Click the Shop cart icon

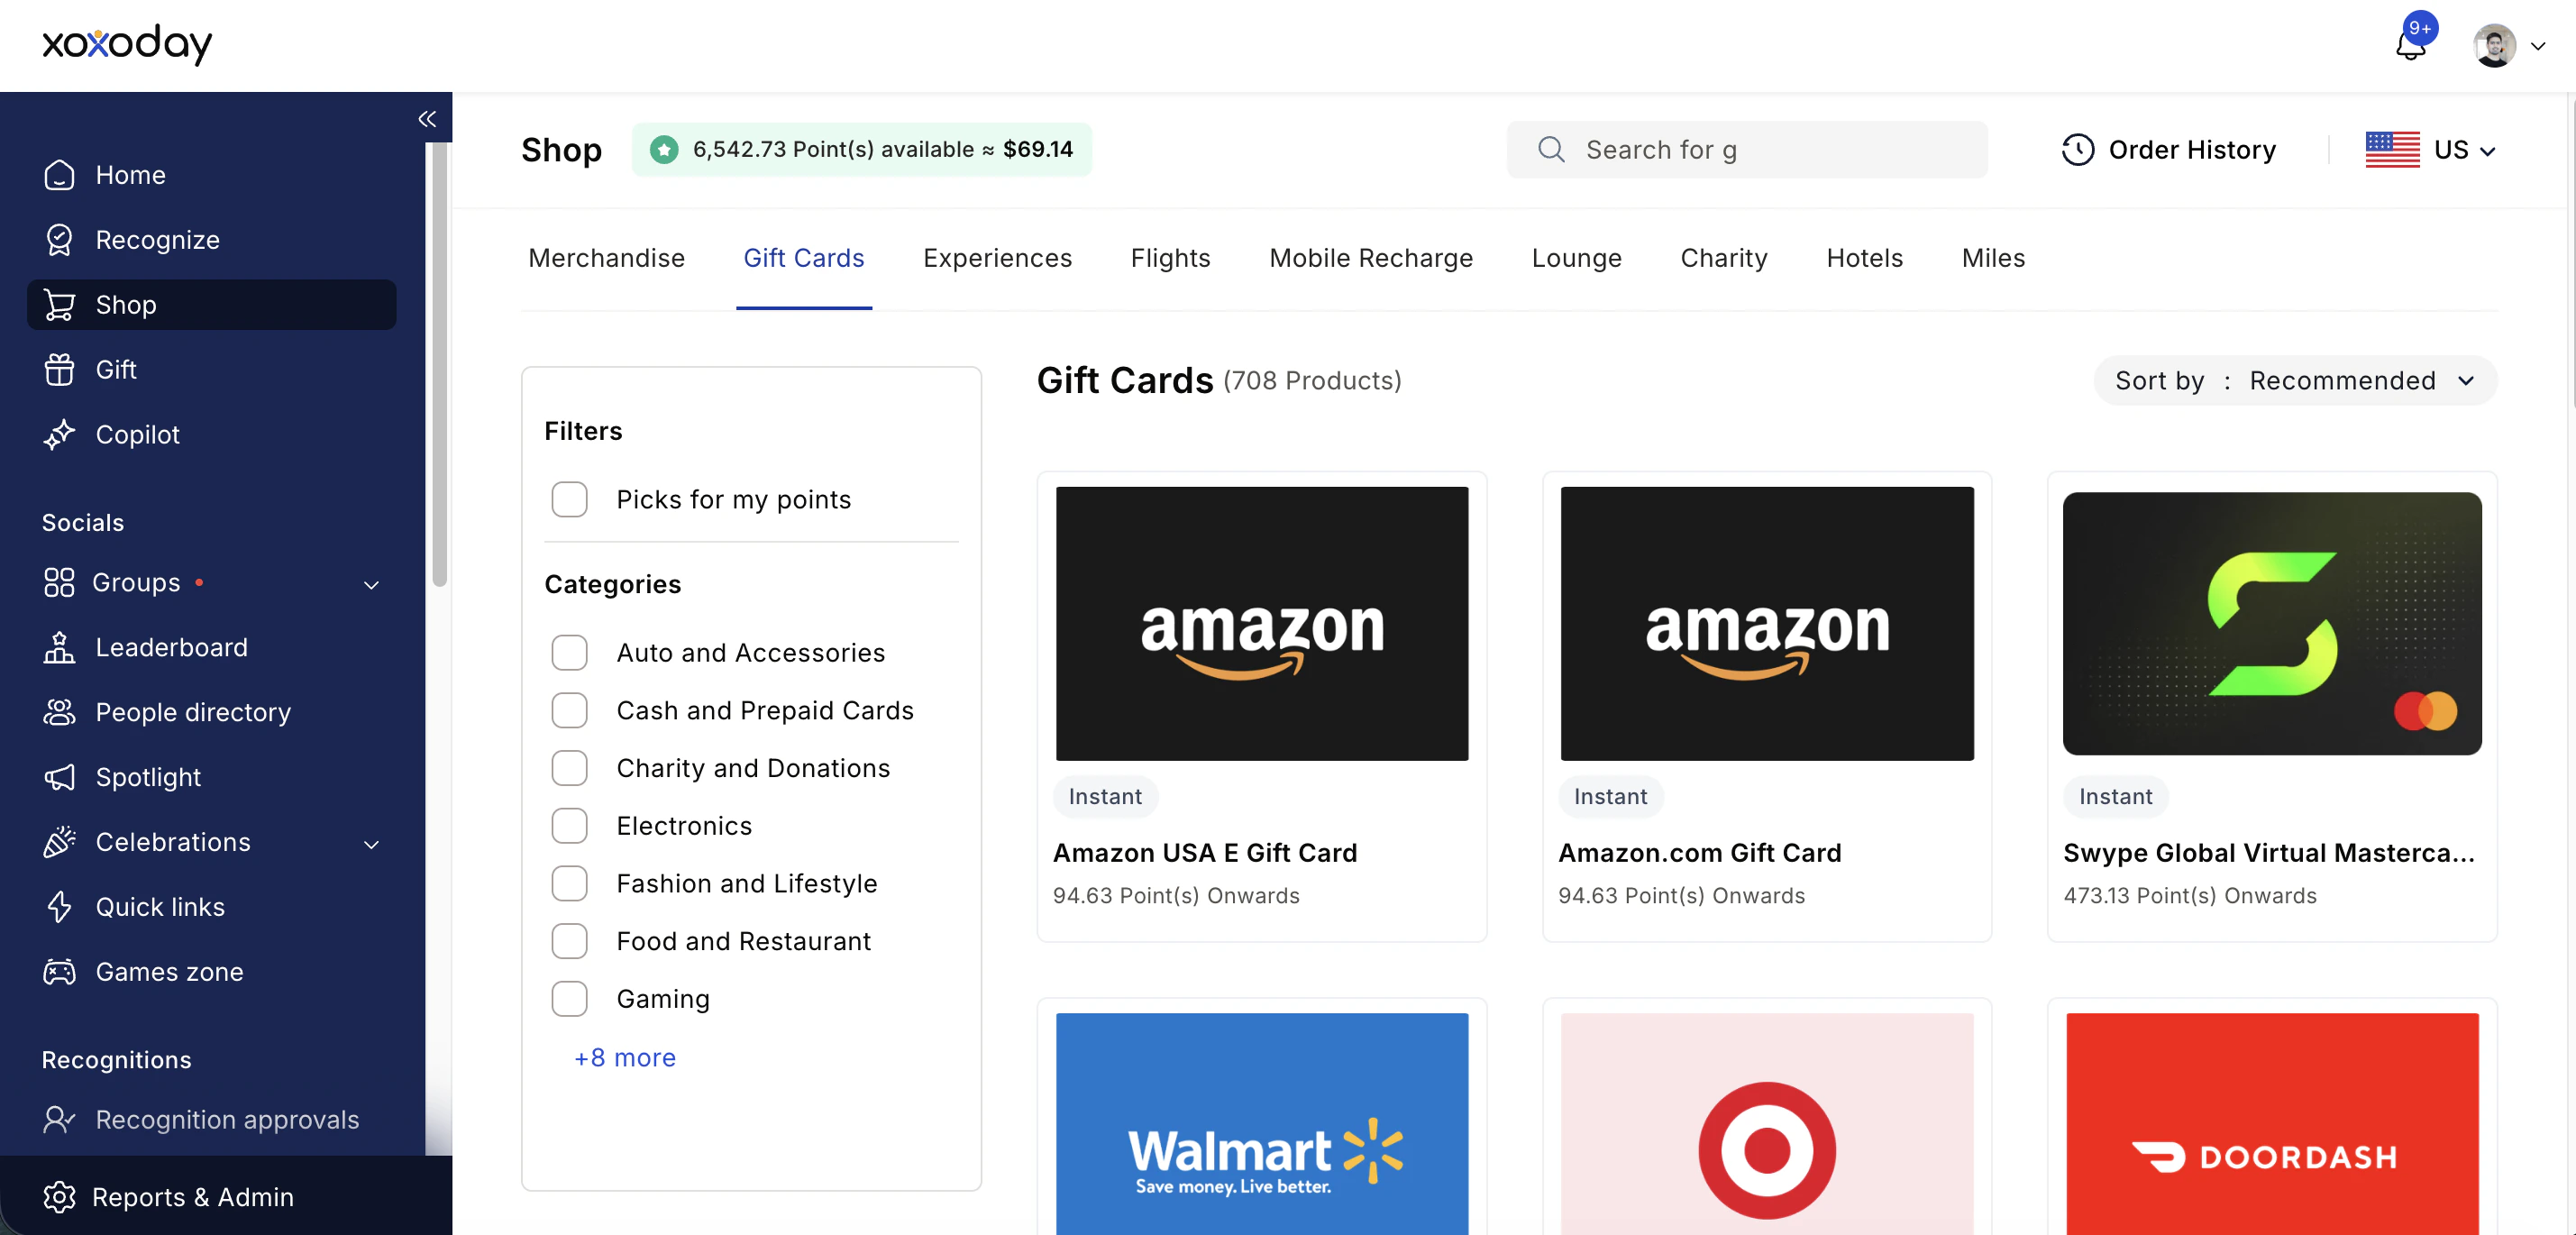point(59,305)
